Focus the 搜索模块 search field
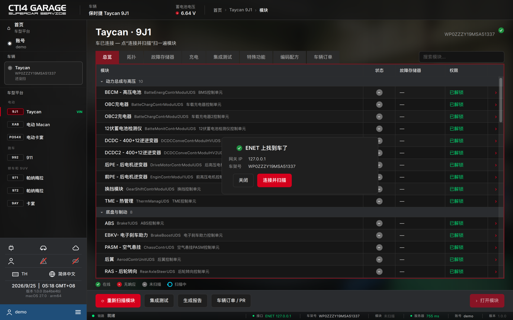513x320 pixels. click(x=461, y=57)
